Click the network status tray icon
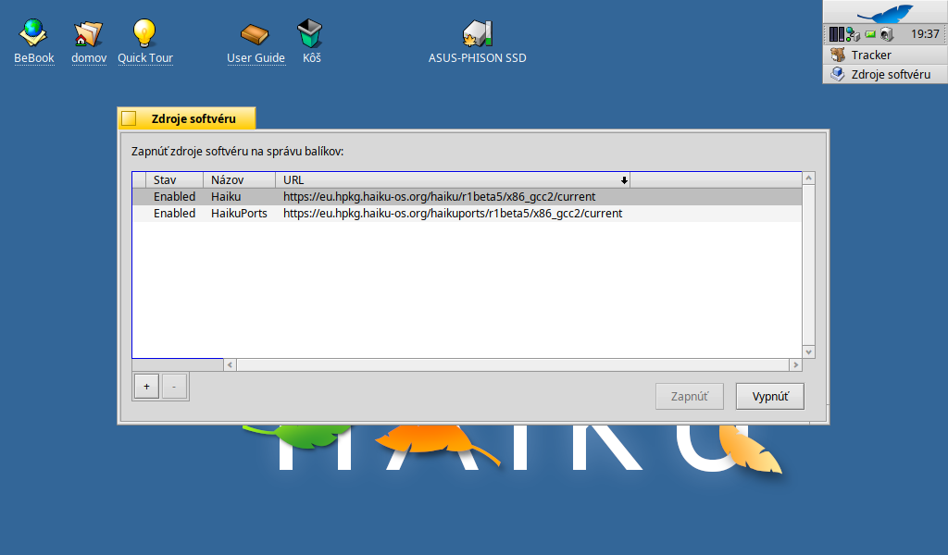Viewport: 948px width, 555px height. [853, 34]
